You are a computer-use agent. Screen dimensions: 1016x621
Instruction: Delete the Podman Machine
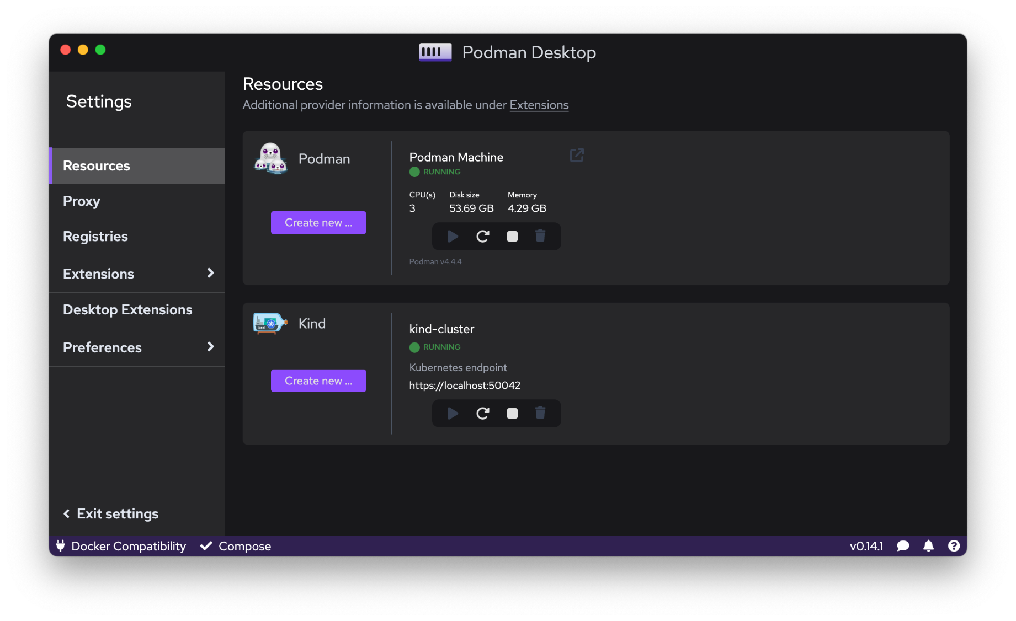(540, 236)
